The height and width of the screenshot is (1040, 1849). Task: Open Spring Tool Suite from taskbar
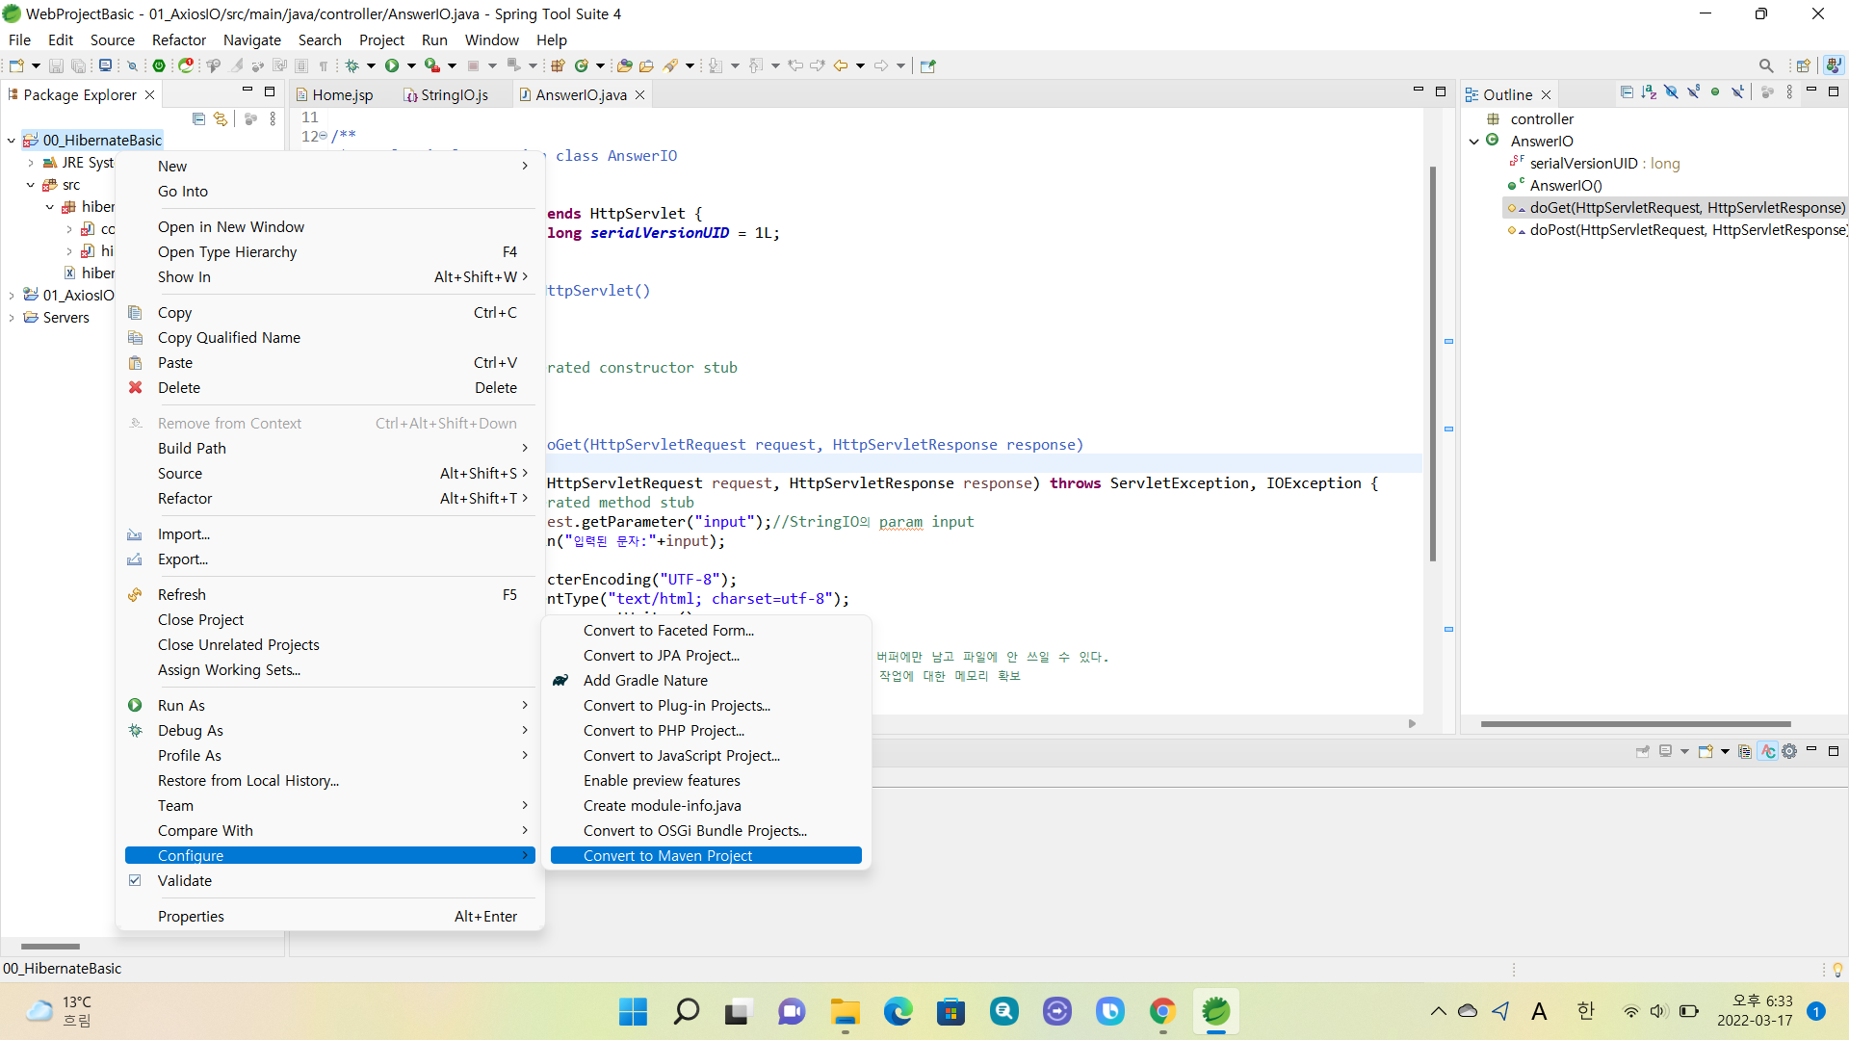point(1215,1011)
